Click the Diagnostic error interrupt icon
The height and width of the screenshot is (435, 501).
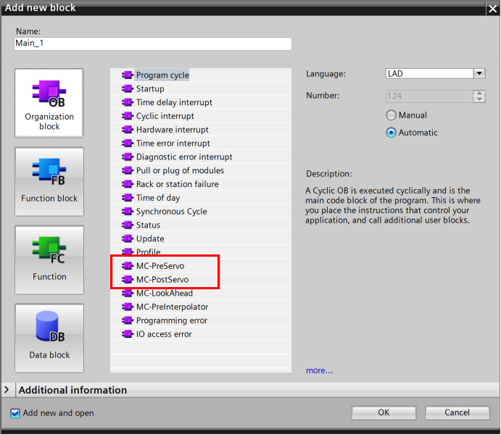point(128,157)
